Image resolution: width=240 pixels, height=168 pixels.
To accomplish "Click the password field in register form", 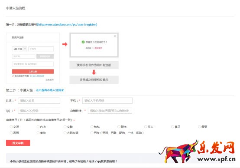I will pyautogui.click(x=33, y=64).
